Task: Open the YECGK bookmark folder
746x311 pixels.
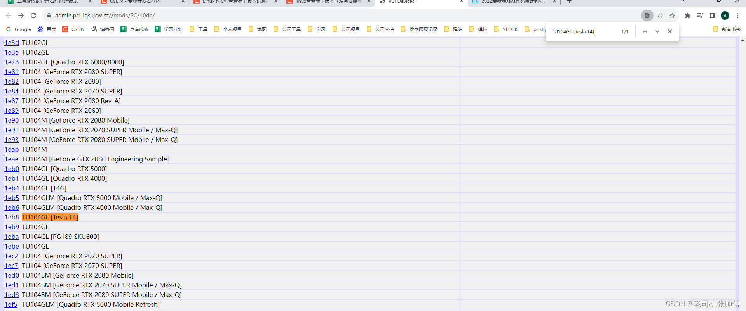Action: [x=506, y=29]
